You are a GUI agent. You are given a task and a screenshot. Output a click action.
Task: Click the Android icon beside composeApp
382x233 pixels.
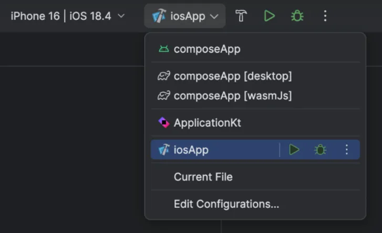164,49
